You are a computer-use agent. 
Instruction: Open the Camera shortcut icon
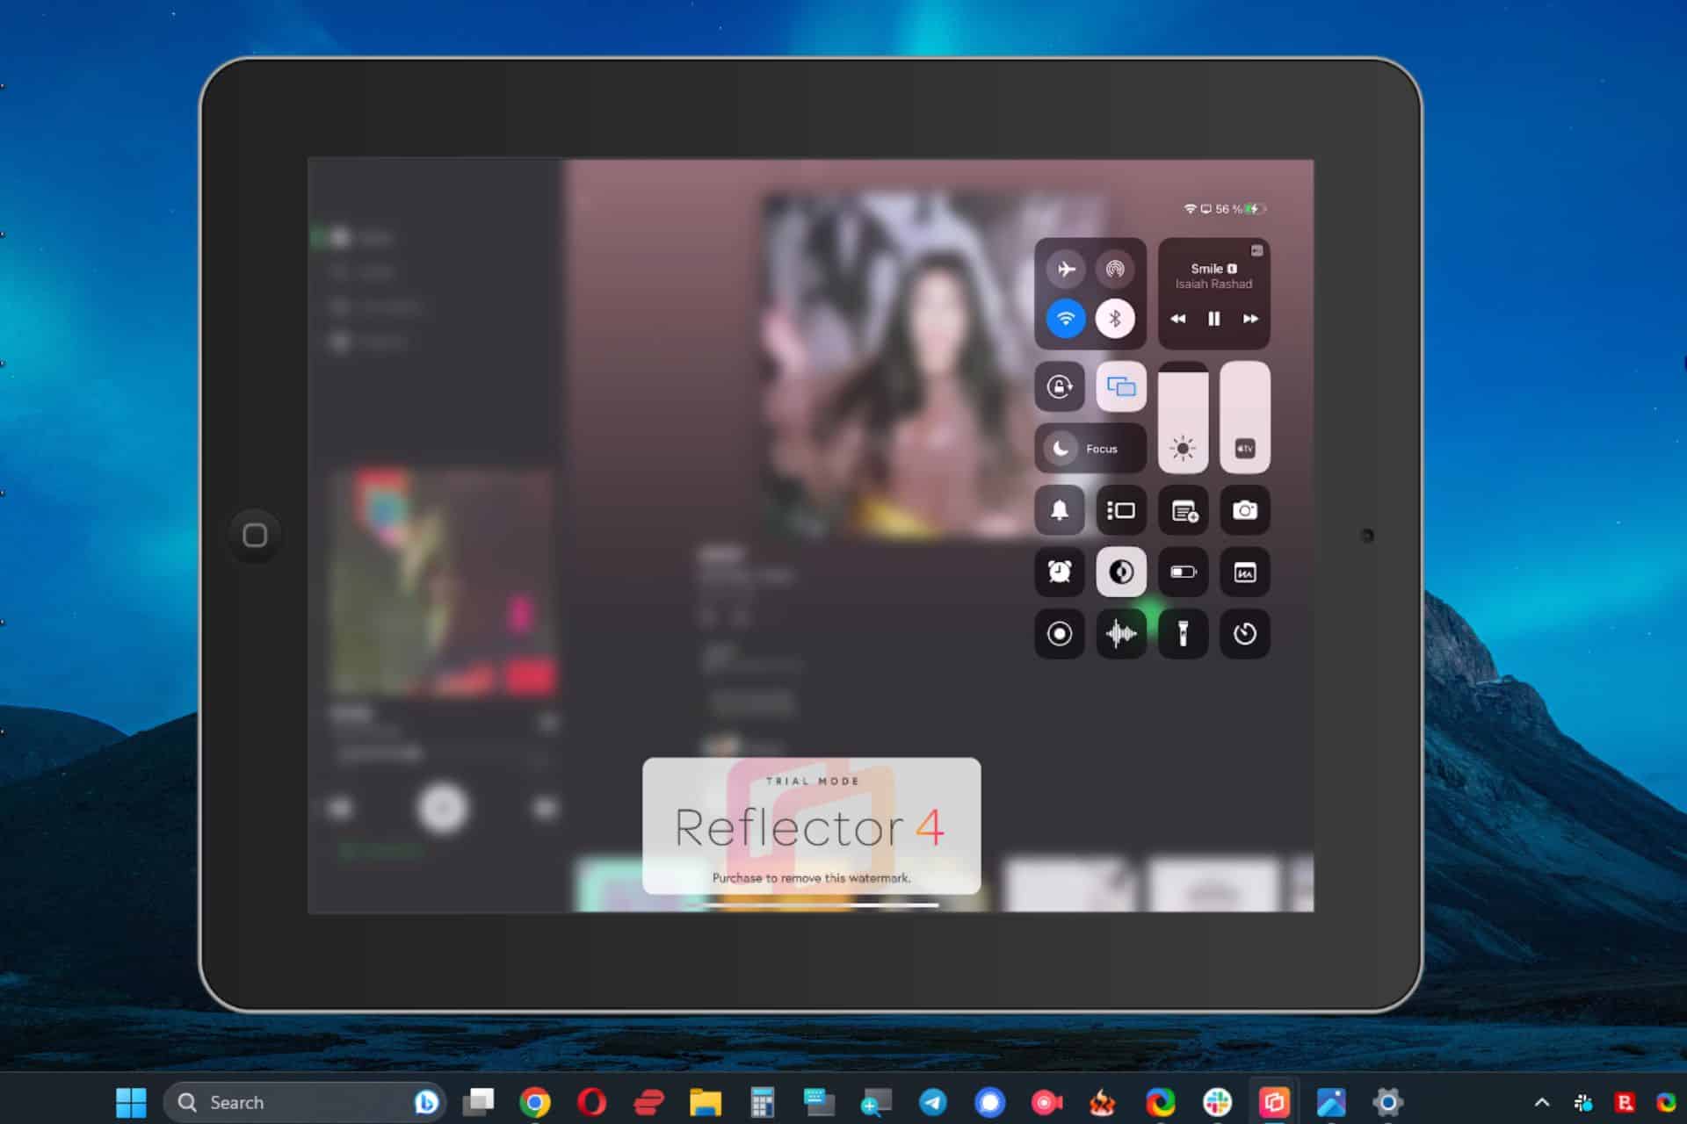(1242, 509)
